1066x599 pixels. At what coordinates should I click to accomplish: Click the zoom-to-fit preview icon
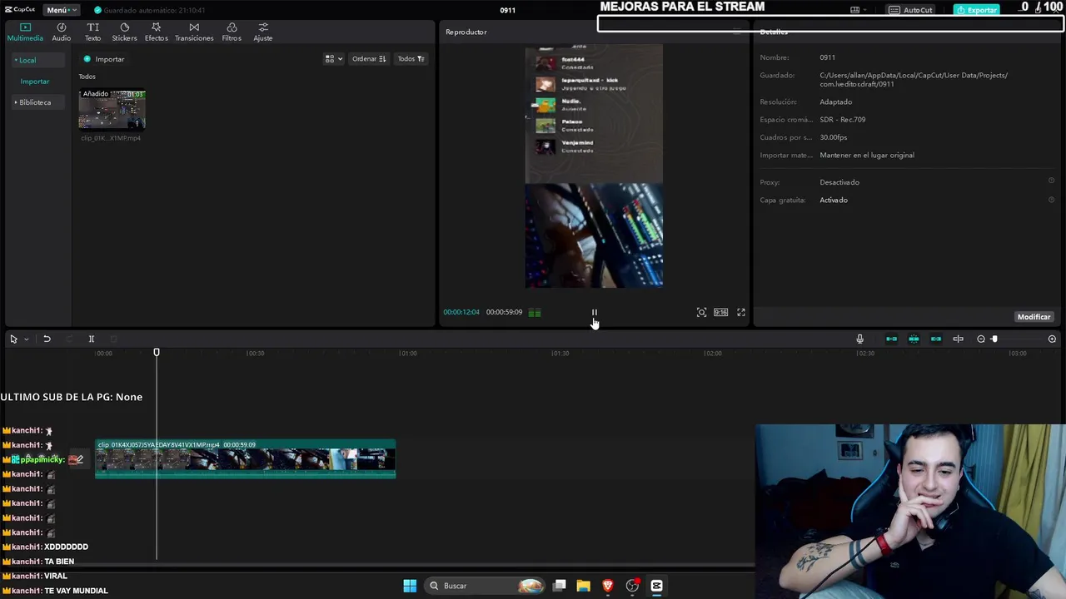701,313
